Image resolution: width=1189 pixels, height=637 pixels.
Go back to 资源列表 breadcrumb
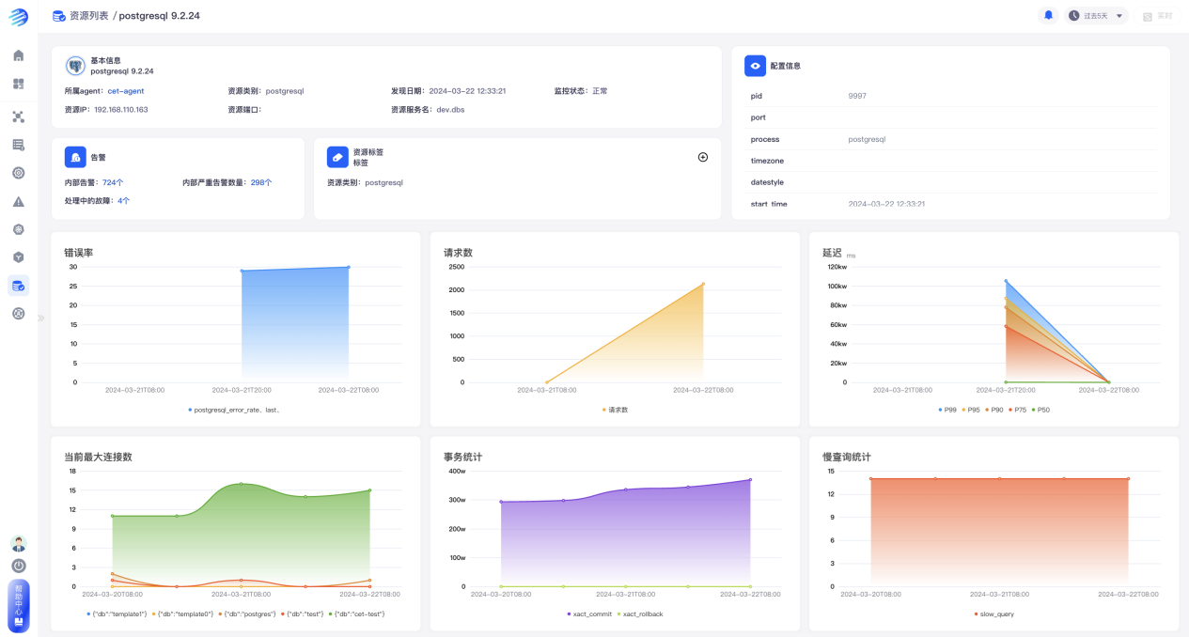coord(88,16)
